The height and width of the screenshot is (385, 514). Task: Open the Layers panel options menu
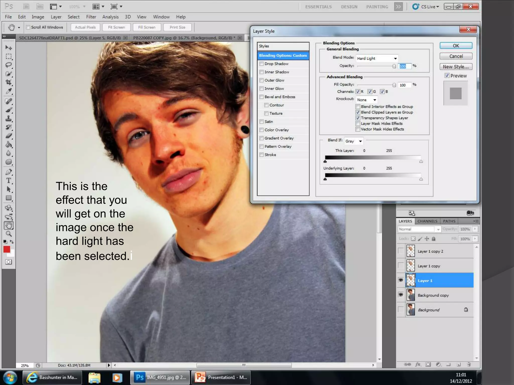(x=476, y=221)
